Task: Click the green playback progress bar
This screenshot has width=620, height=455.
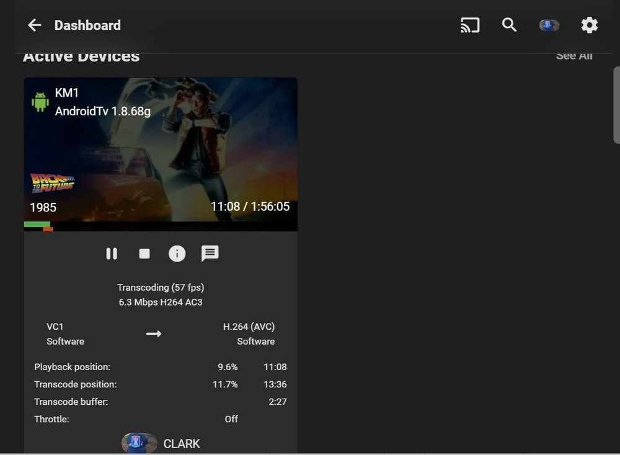Action: (37, 224)
